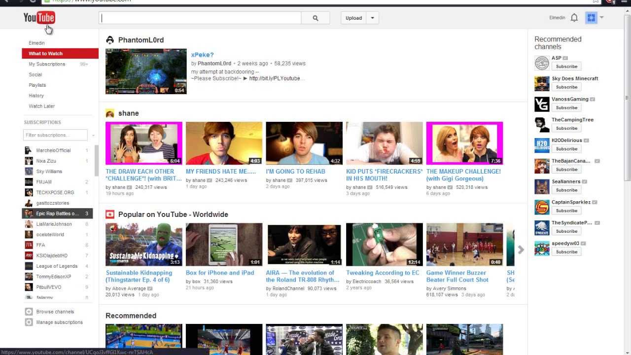Play THE DRAW EACH OTHER CHALLENGE thumbnail
This screenshot has width=631, height=355.
(144, 143)
